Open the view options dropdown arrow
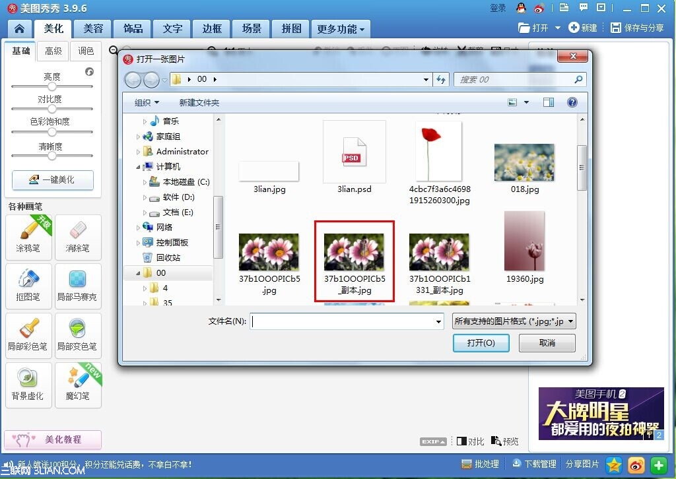 526,102
